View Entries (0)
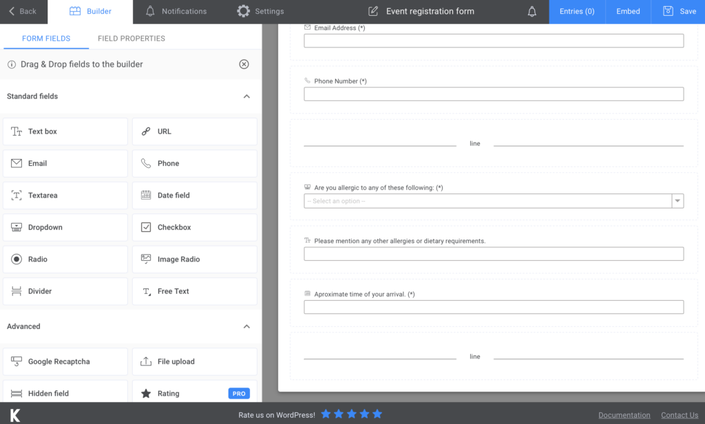Screen dimensions: 705x424 [x=577, y=11]
